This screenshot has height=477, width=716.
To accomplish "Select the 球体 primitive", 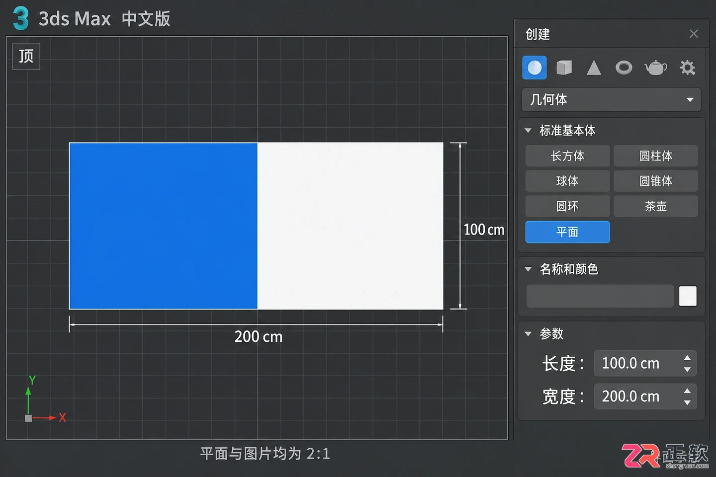I will (x=567, y=181).
